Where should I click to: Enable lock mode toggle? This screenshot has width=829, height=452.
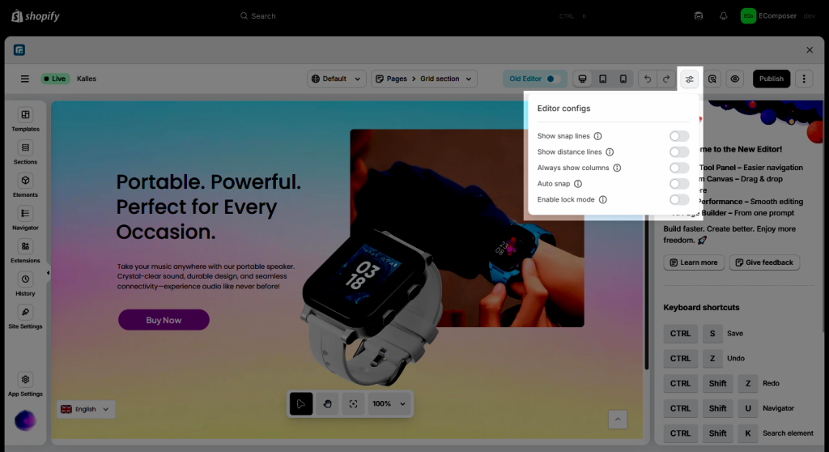pos(678,199)
